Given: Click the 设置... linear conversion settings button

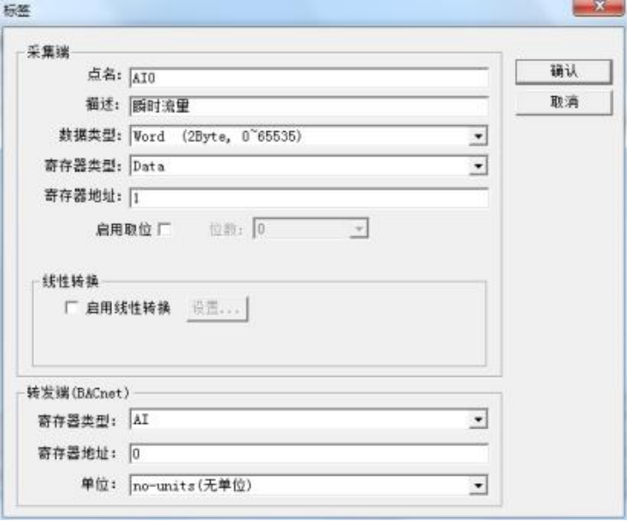Looking at the screenshot, I should point(217,309).
